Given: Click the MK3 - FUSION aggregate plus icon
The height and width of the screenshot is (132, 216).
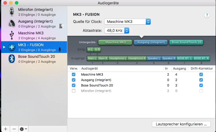Looking at the screenshot, I should pyautogui.click(x=12, y=47).
